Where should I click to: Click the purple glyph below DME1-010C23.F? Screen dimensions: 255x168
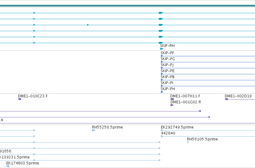point(19,99)
